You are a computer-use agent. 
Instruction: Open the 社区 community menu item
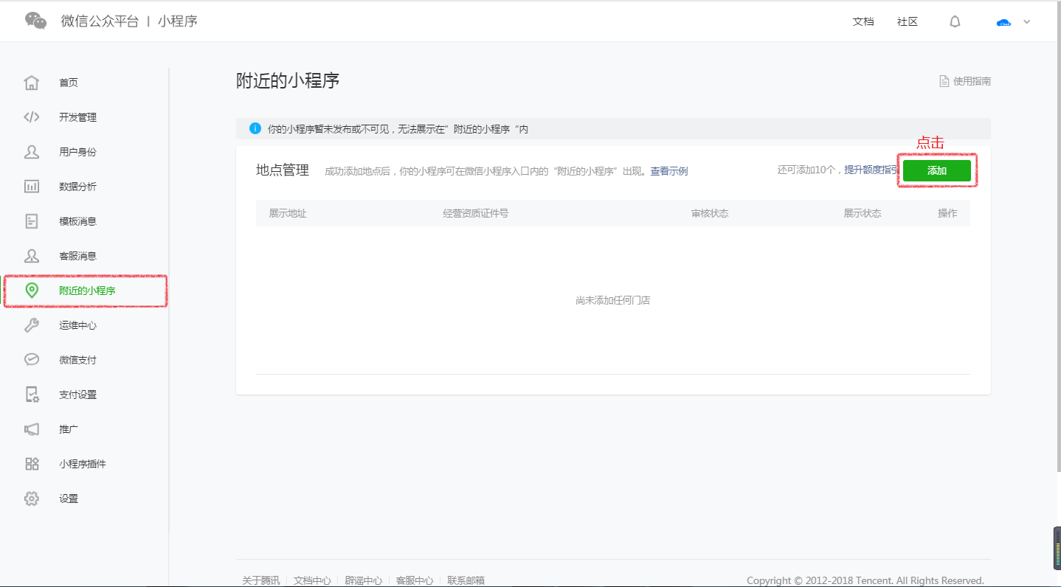[907, 21]
